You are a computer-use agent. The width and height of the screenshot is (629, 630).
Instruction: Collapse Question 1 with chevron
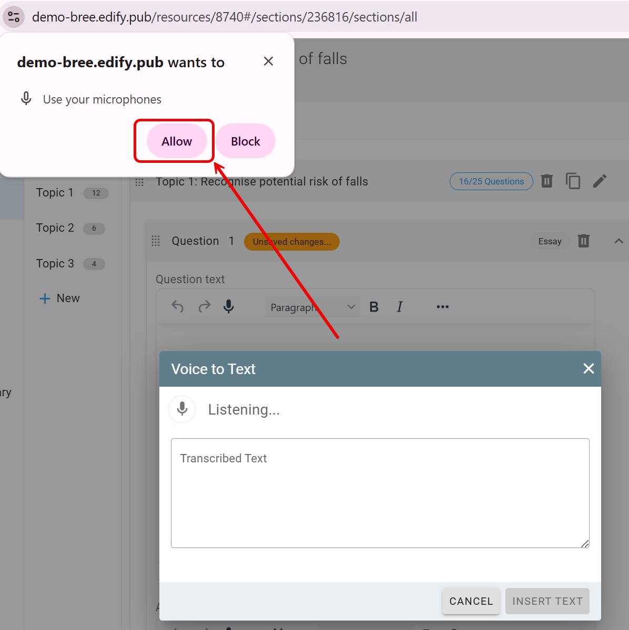tap(618, 241)
